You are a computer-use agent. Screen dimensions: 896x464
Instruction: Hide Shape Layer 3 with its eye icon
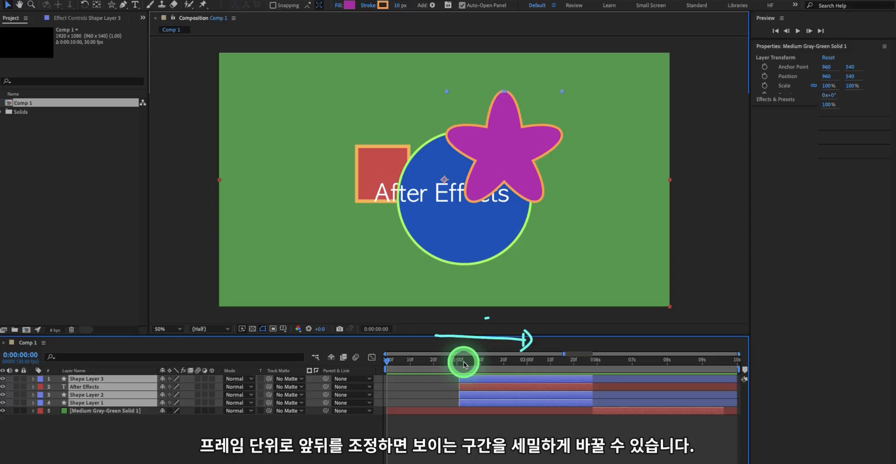pyautogui.click(x=3, y=379)
